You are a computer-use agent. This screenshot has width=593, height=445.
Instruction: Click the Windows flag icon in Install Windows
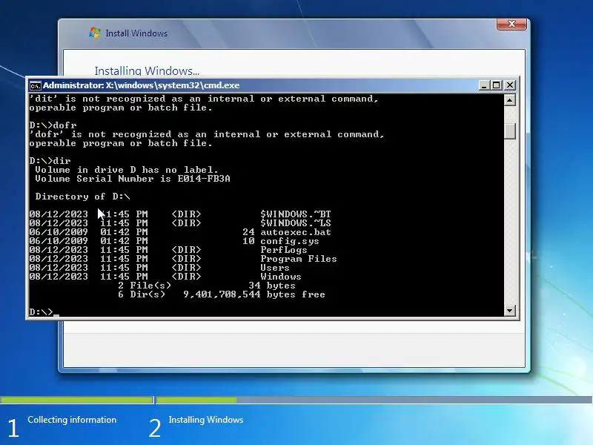point(95,33)
